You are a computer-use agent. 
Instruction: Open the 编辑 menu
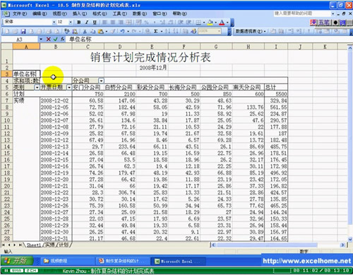(x=40, y=13)
